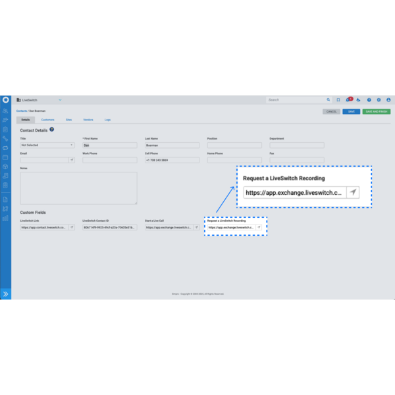Viewport: 395px width, 395px height.
Task: Open the recurring loop arrows sidebar icon
Action: [5, 148]
